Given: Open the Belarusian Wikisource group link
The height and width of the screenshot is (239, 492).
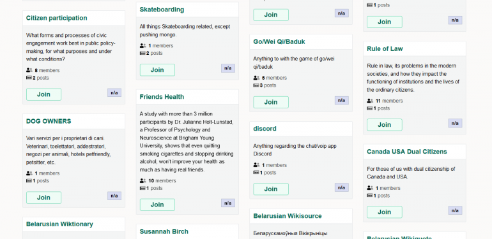Looking at the screenshot, I should coord(288,216).
